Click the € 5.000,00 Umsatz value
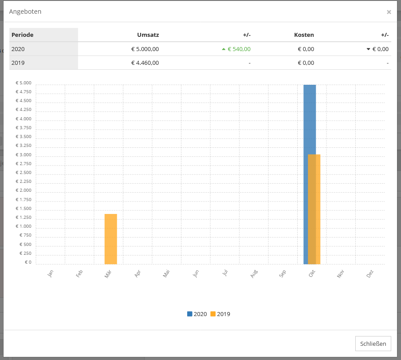This screenshot has height=360, width=401. [x=145, y=49]
